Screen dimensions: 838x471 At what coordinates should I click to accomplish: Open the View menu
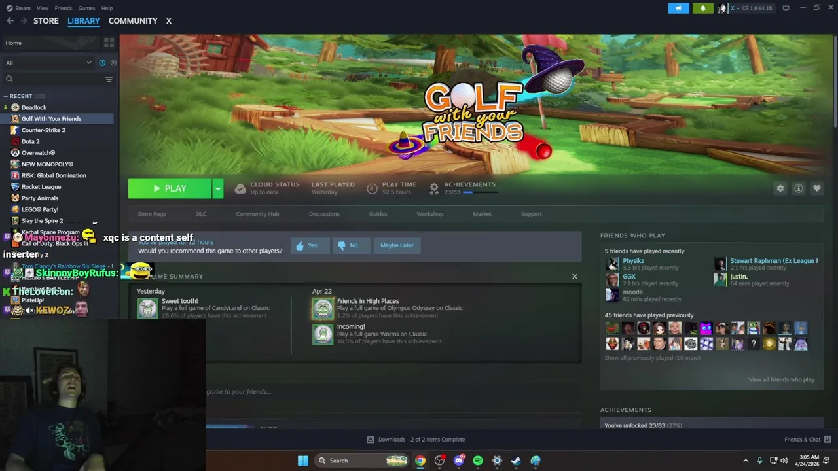click(43, 8)
